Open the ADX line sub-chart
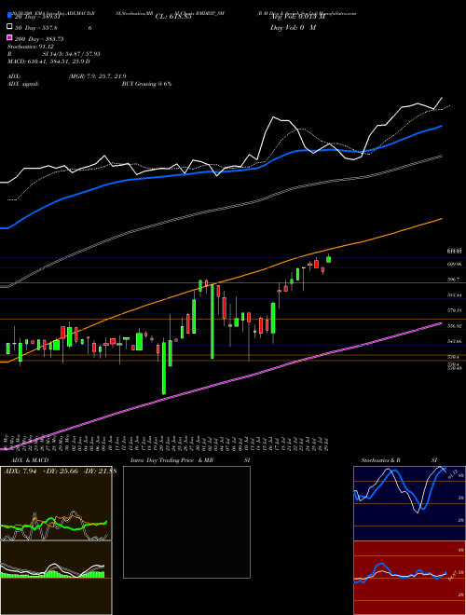Viewport: 466px width, 615px height. click(x=56, y=503)
